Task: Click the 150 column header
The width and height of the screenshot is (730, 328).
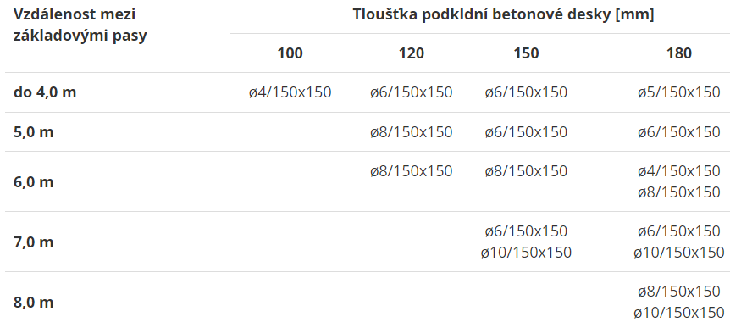Action: click(526, 53)
